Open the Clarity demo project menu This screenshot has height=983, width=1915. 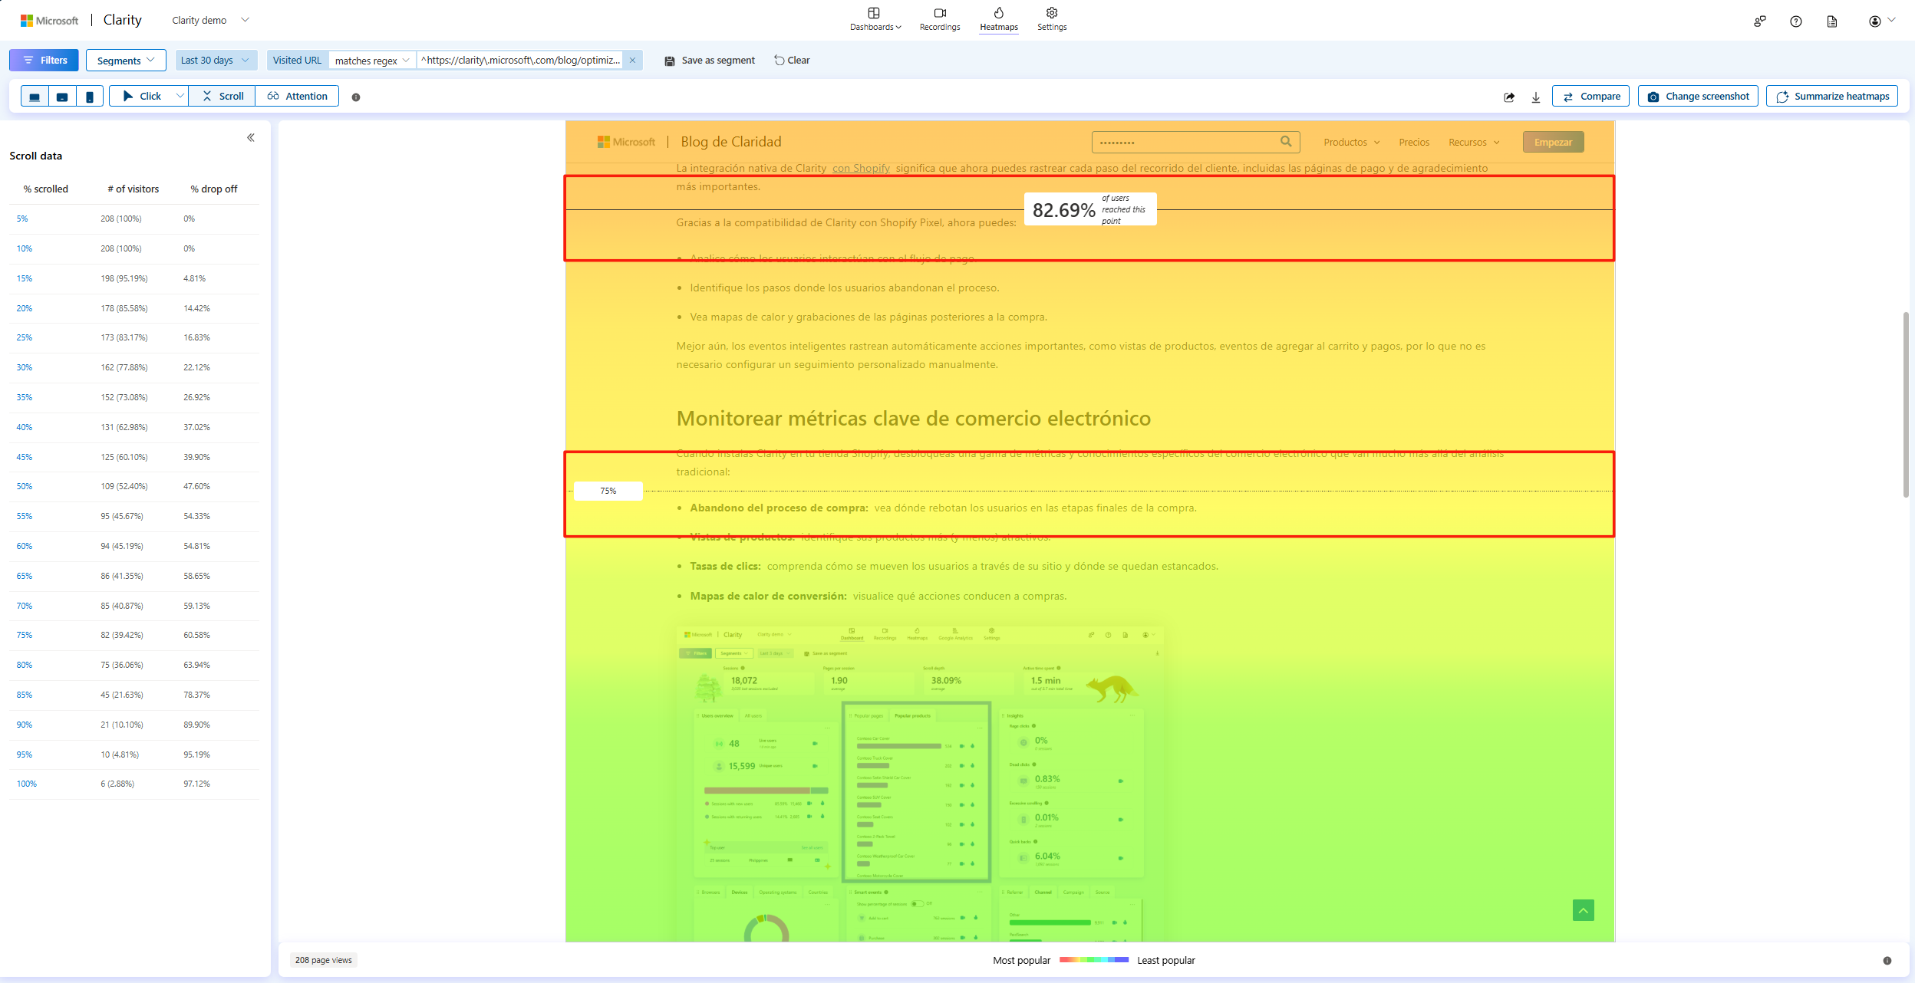tap(209, 20)
